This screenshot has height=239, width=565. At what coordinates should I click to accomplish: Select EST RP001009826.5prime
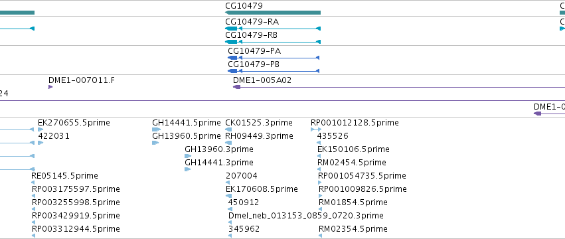(363, 189)
